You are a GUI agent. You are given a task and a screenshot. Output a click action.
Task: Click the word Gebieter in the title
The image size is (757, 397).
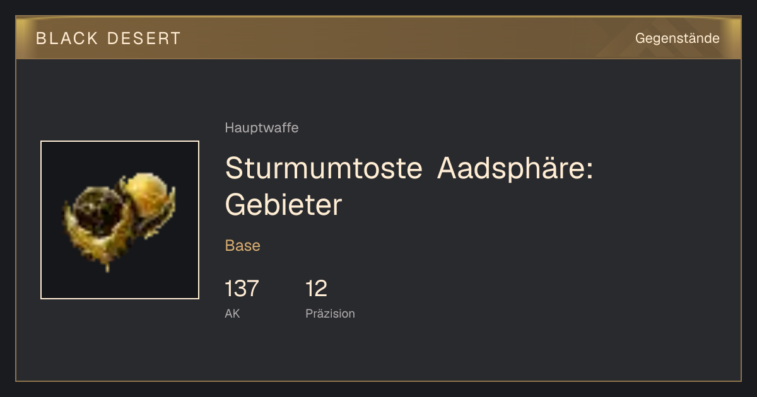tap(283, 205)
